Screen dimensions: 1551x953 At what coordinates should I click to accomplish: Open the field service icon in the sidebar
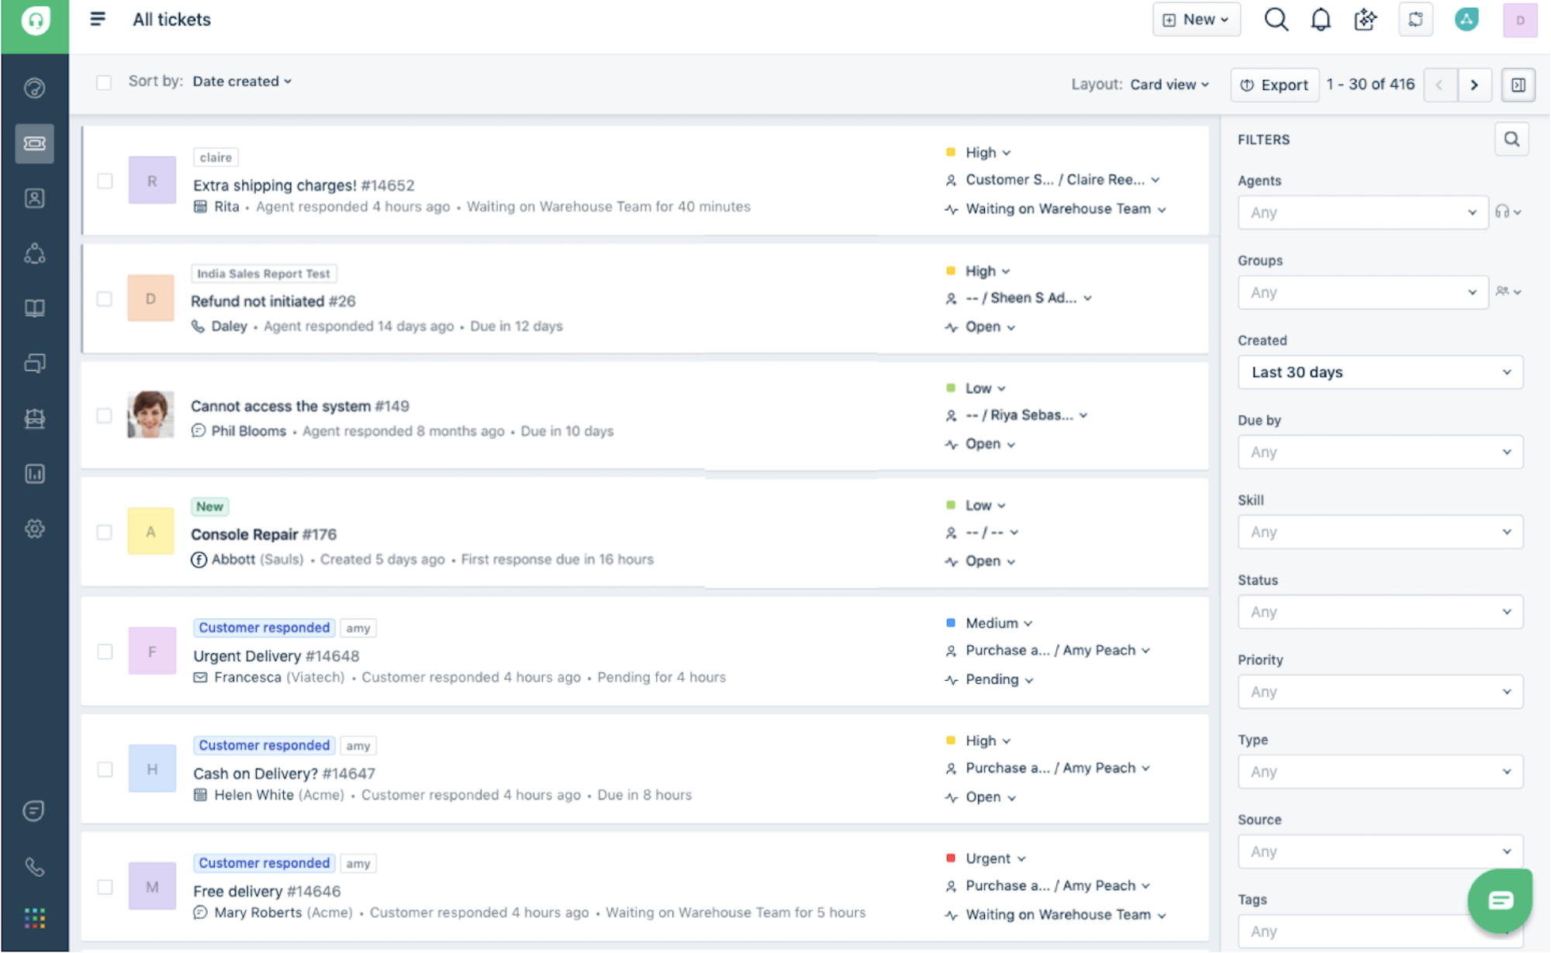[x=34, y=419]
